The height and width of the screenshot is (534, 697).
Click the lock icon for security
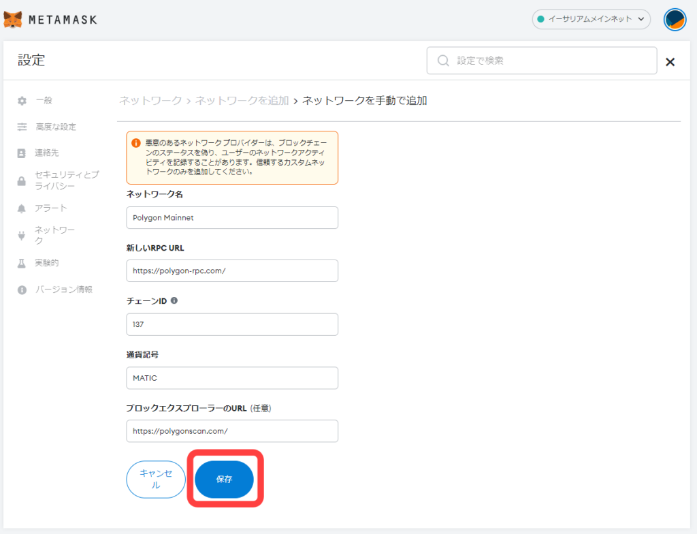[x=21, y=180]
